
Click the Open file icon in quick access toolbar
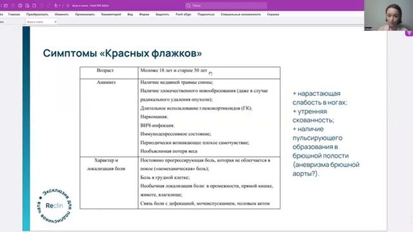point(6,6)
